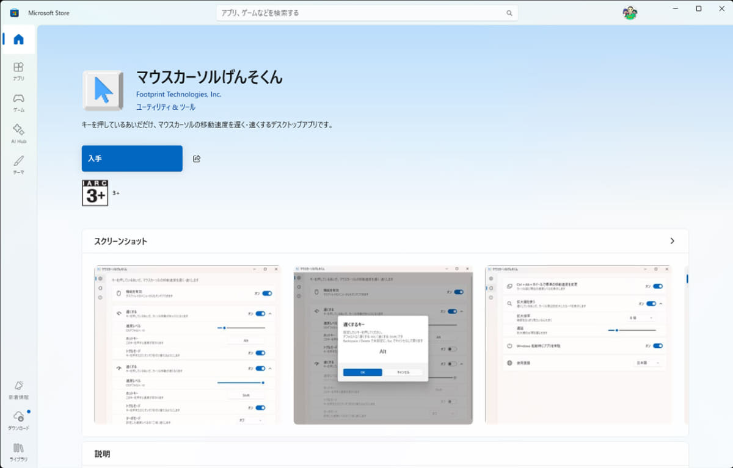This screenshot has width=733, height=468.
Task: Click the Microsoft Store logo in title bar
Action: pyautogui.click(x=14, y=13)
